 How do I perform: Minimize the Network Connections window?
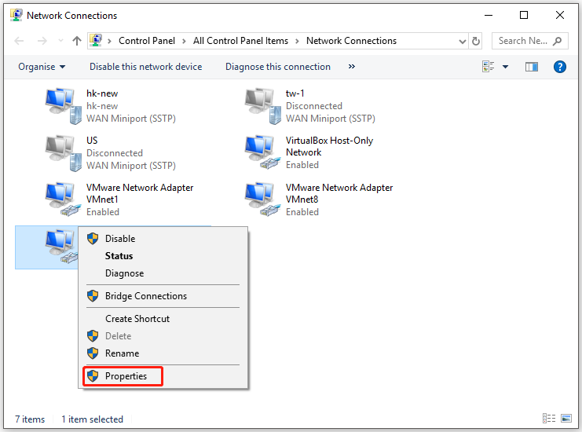[x=489, y=15]
